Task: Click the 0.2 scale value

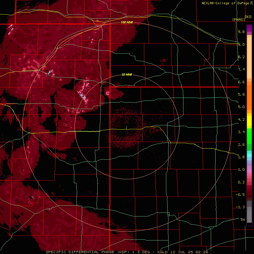Action: (241, 182)
